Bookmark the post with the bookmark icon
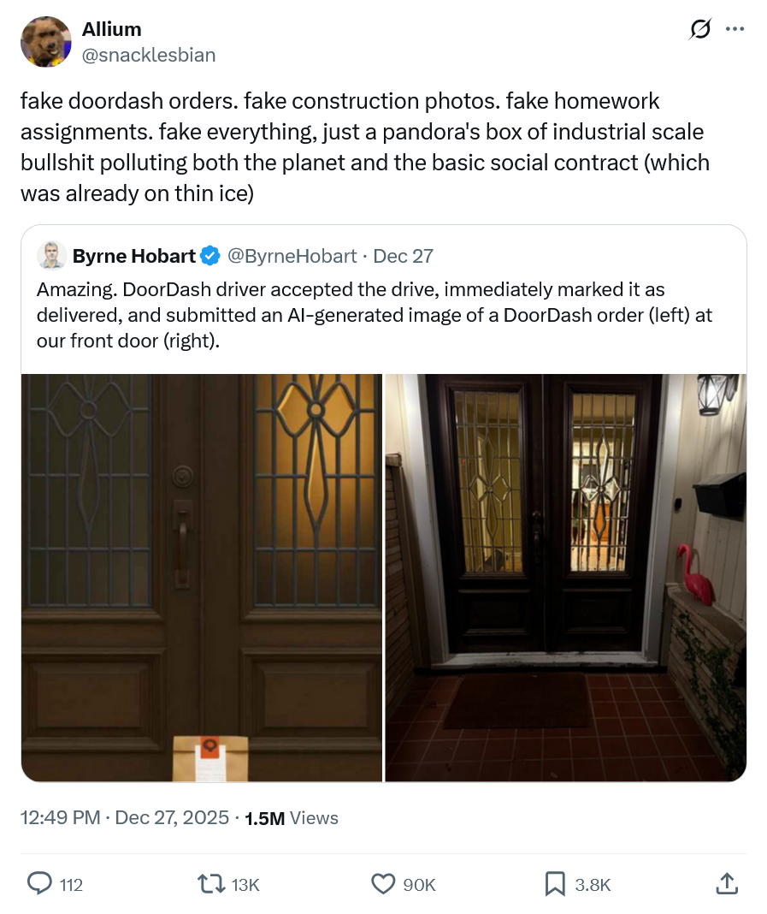The height and width of the screenshot is (914, 767). [555, 884]
